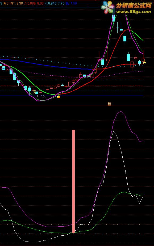Select the red 六 0.886: 8.03 indicator value
The width and height of the screenshot is (154, 246).
(x=34, y=3)
